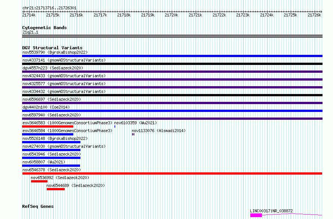
Task: Select the short red bar under nsv6536992
Action: click(x=39, y=182)
